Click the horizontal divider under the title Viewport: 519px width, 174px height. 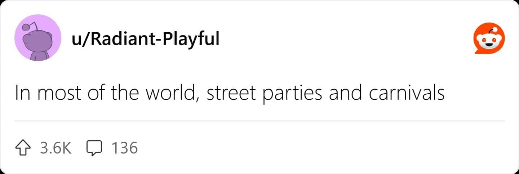click(x=259, y=121)
